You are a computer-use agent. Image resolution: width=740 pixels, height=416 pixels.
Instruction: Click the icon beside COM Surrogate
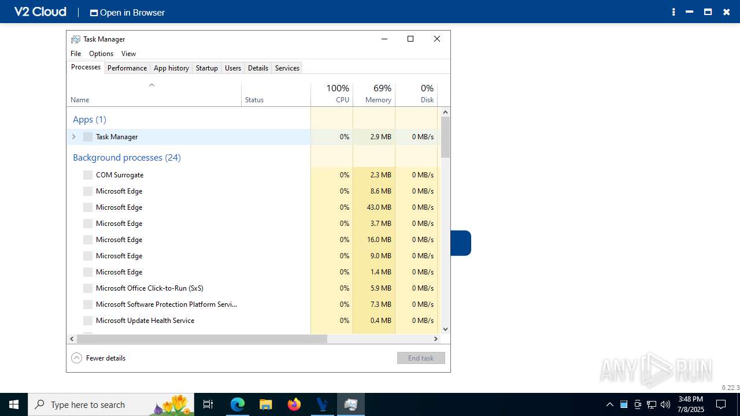[88, 175]
